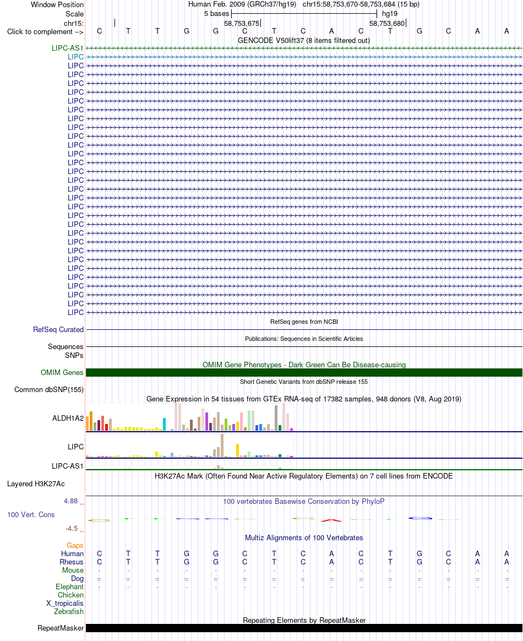
Task: Click the 4.88 PhyloP upper axis value
Action: point(70,501)
